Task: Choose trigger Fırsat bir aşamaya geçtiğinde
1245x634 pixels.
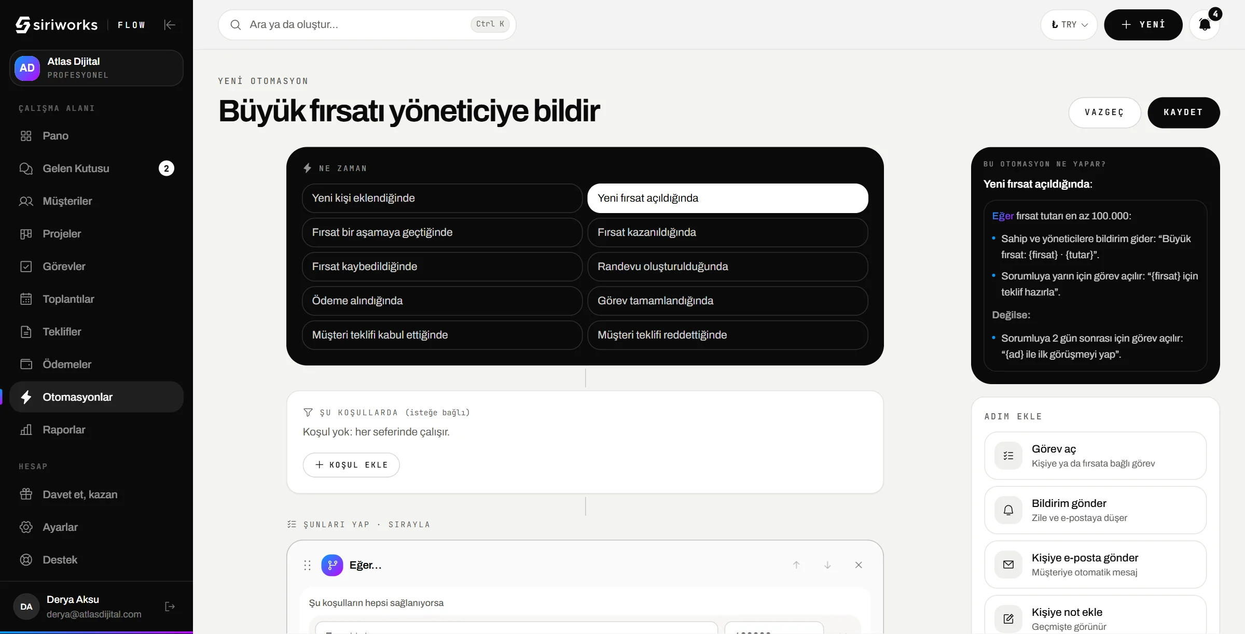Action: point(442,232)
